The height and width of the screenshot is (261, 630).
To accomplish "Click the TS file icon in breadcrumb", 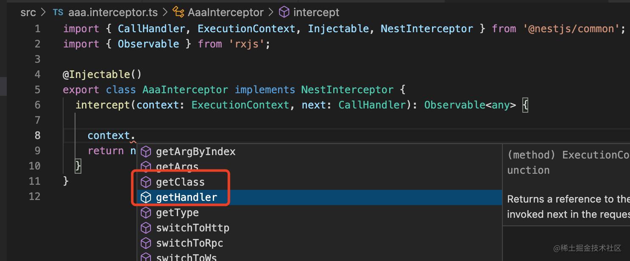I will click(x=58, y=13).
